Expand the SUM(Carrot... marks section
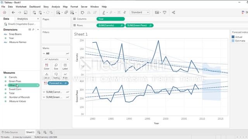Screen dimensions: 248x139 44,92
